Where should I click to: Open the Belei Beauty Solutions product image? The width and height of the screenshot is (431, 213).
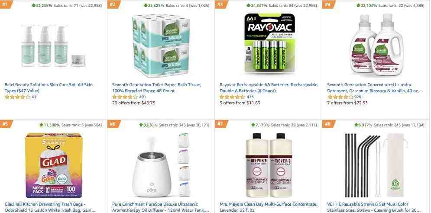[x=54, y=45]
